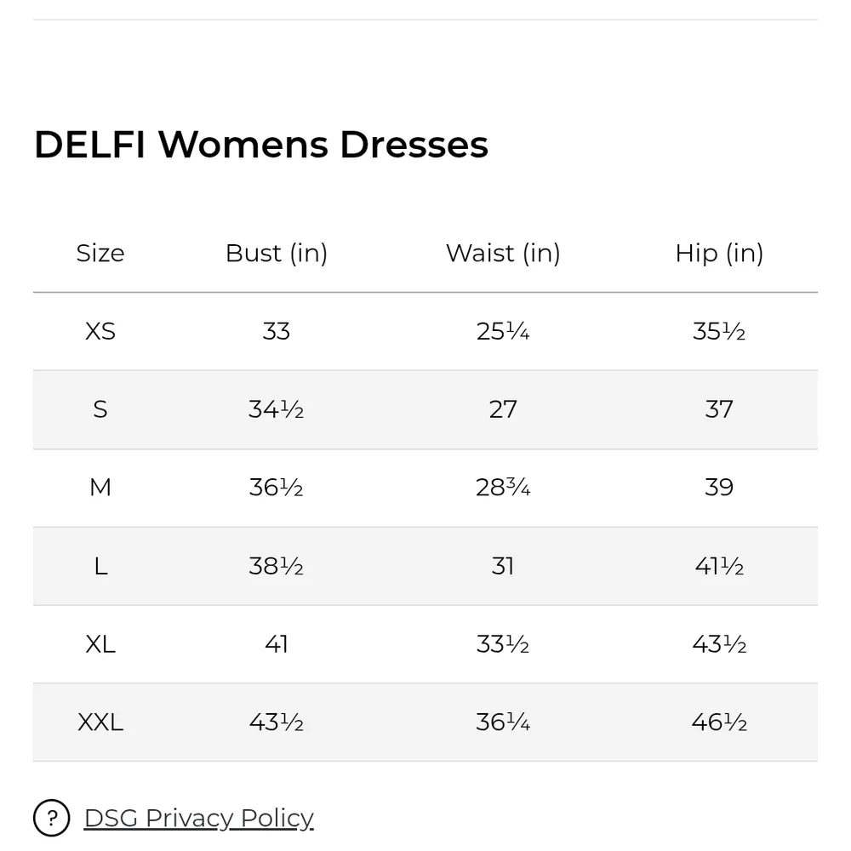Image resolution: width=851 pixels, height=851 pixels.
Task: Open the DSG Privacy Policy link
Action: coord(198,818)
